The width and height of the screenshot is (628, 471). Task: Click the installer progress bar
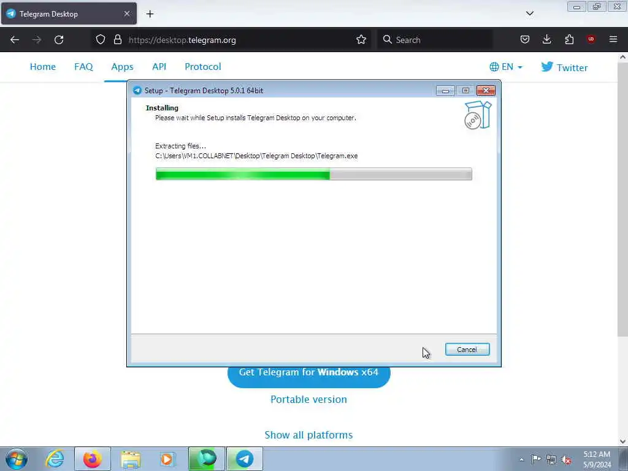[x=313, y=174]
